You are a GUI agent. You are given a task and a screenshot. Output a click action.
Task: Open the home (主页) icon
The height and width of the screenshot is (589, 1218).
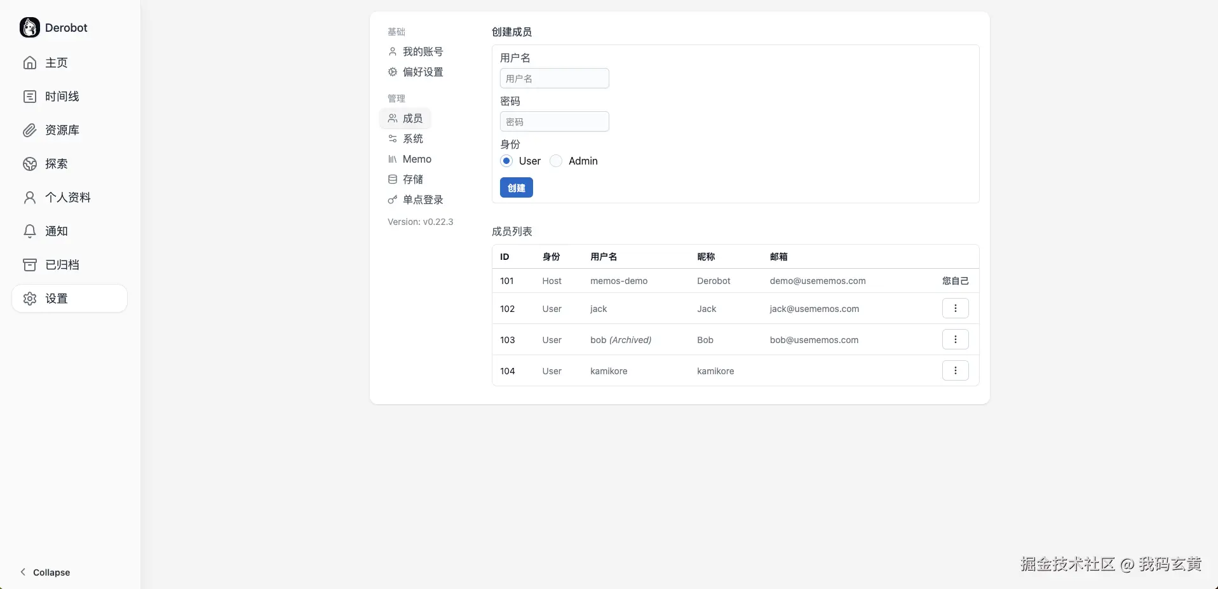pos(30,62)
